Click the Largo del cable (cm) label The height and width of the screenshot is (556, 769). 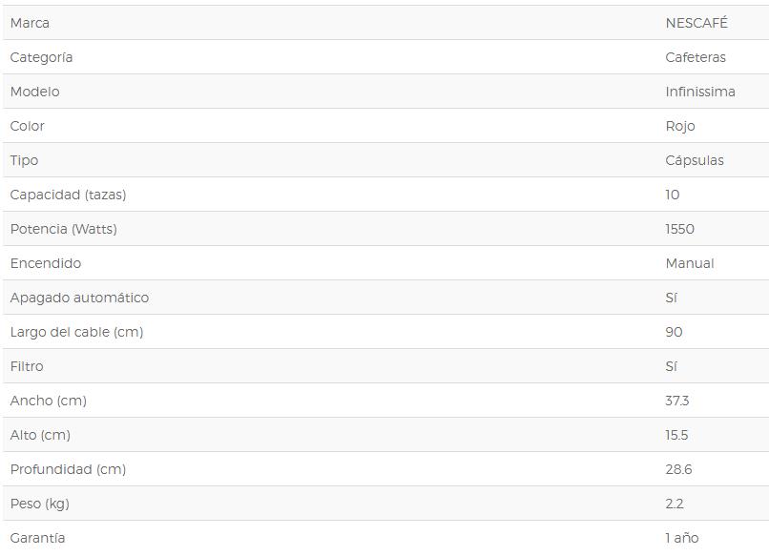[76, 332]
